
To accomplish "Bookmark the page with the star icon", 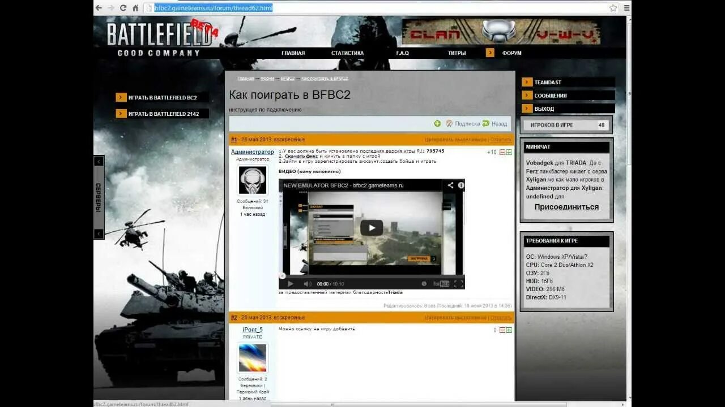I will [x=613, y=8].
